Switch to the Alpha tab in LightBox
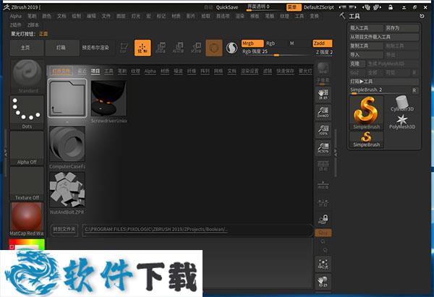This screenshot has height=297, width=434. click(x=150, y=72)
